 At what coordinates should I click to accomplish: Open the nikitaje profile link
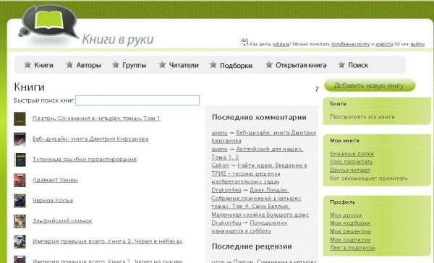click(281, 44)
